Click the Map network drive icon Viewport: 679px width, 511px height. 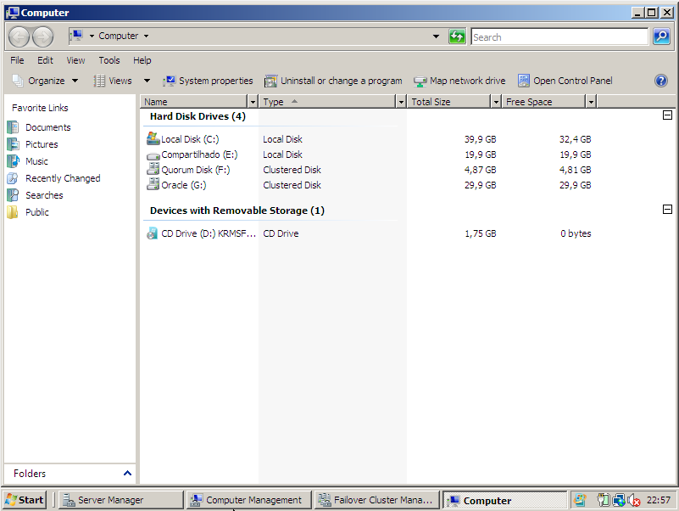pyautogui.click(x=420, y=81)
